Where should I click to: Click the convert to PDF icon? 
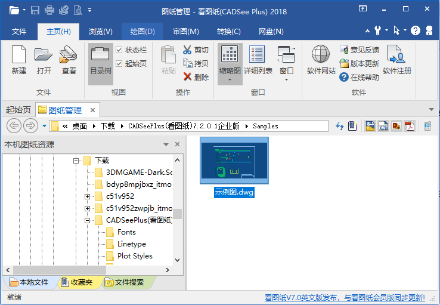click(x=410, y=126)
